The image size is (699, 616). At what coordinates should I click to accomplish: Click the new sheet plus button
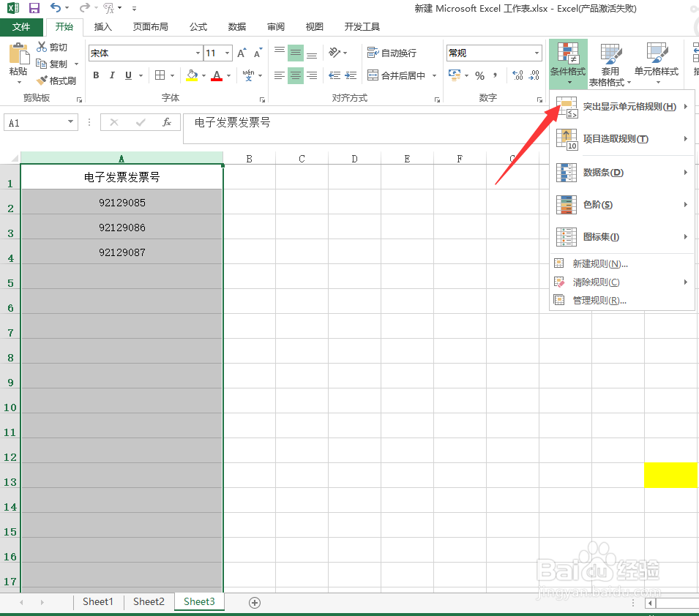click(254, 601)
